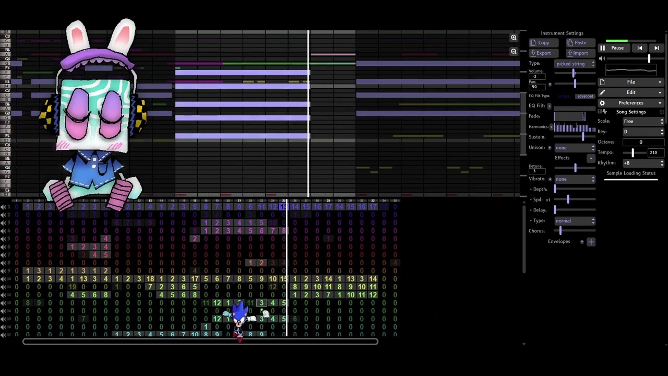Expand the Unison options arrow
The height and width of the screenshot is (376, 668).
[x=550, y=148]
